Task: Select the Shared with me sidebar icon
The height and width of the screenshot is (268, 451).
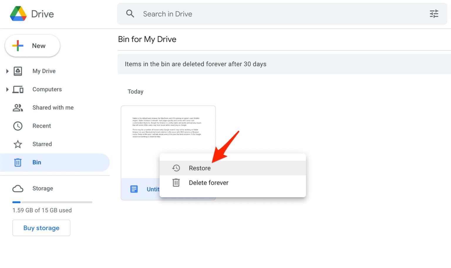Action: 18,108
